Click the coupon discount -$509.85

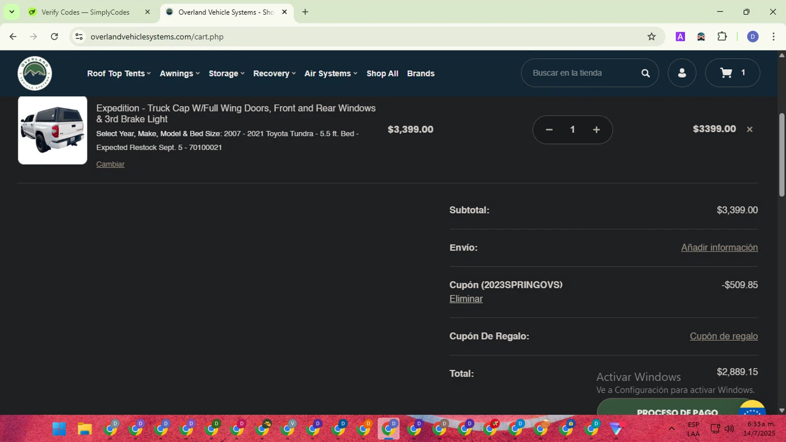[739, 285]
